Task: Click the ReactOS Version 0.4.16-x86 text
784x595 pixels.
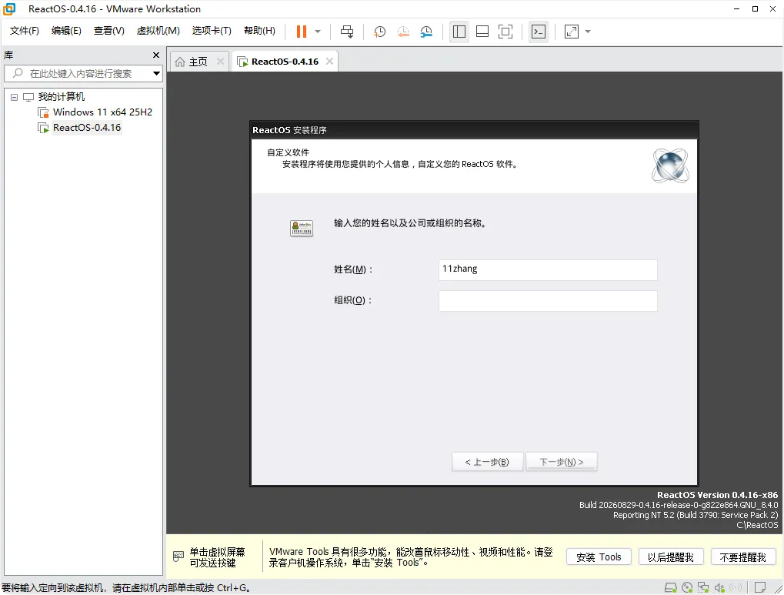Action: click(718, 495)
